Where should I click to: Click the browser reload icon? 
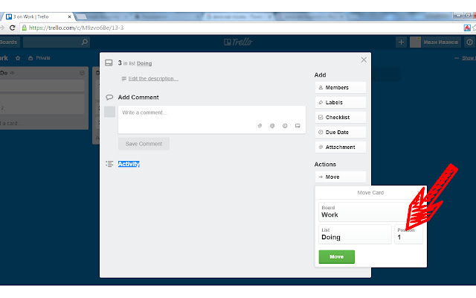(13, 28)
